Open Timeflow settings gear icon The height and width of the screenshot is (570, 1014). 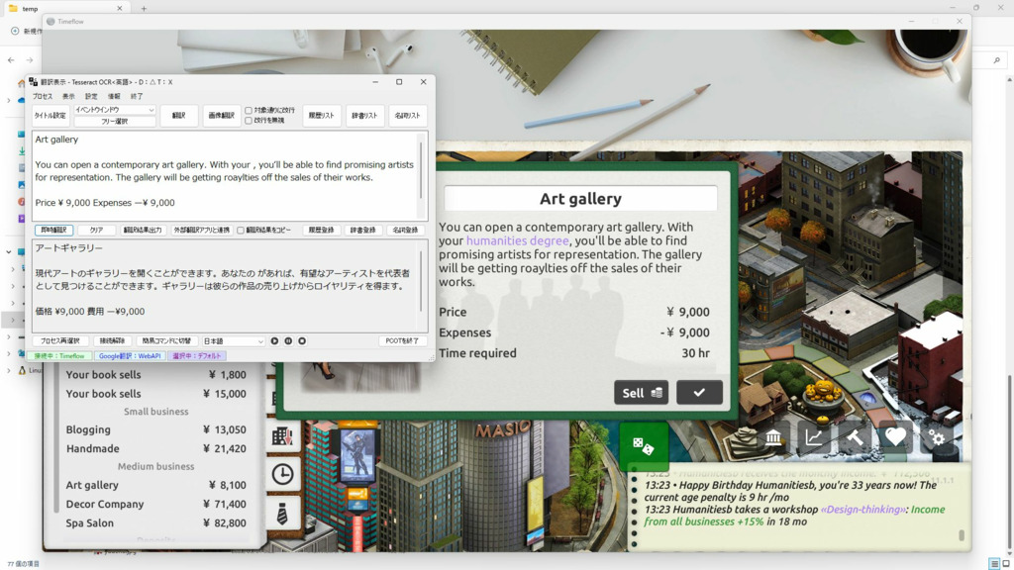pyautogui.click(x=937, y=438)
